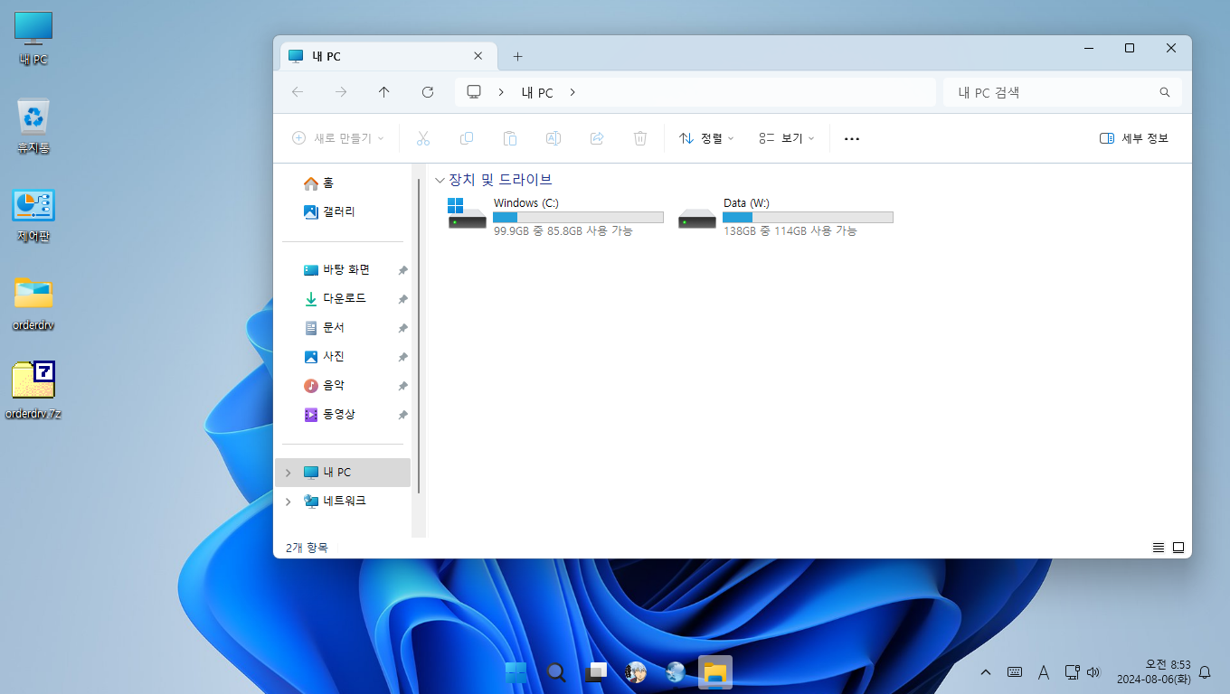The width and height of the screenshot is (1230, 694).
Task: Click the Delete trash icon
Action: (640, 138)
